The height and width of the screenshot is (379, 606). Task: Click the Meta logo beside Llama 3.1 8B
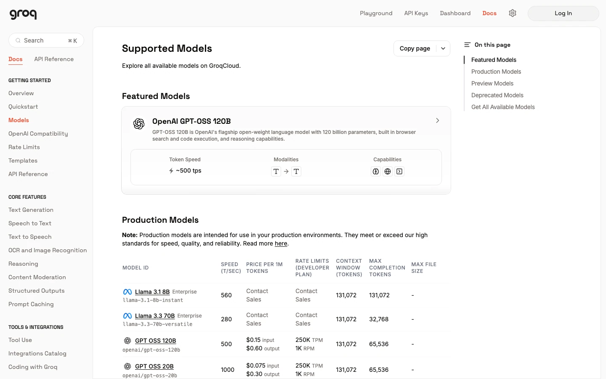click(x=128, y=292)
